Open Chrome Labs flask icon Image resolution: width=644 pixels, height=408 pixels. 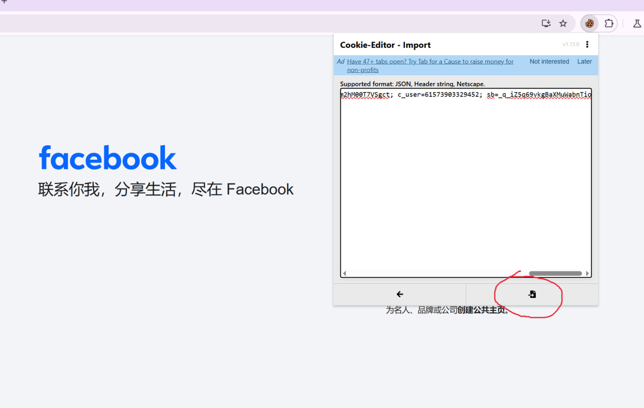tap(637, 23)
